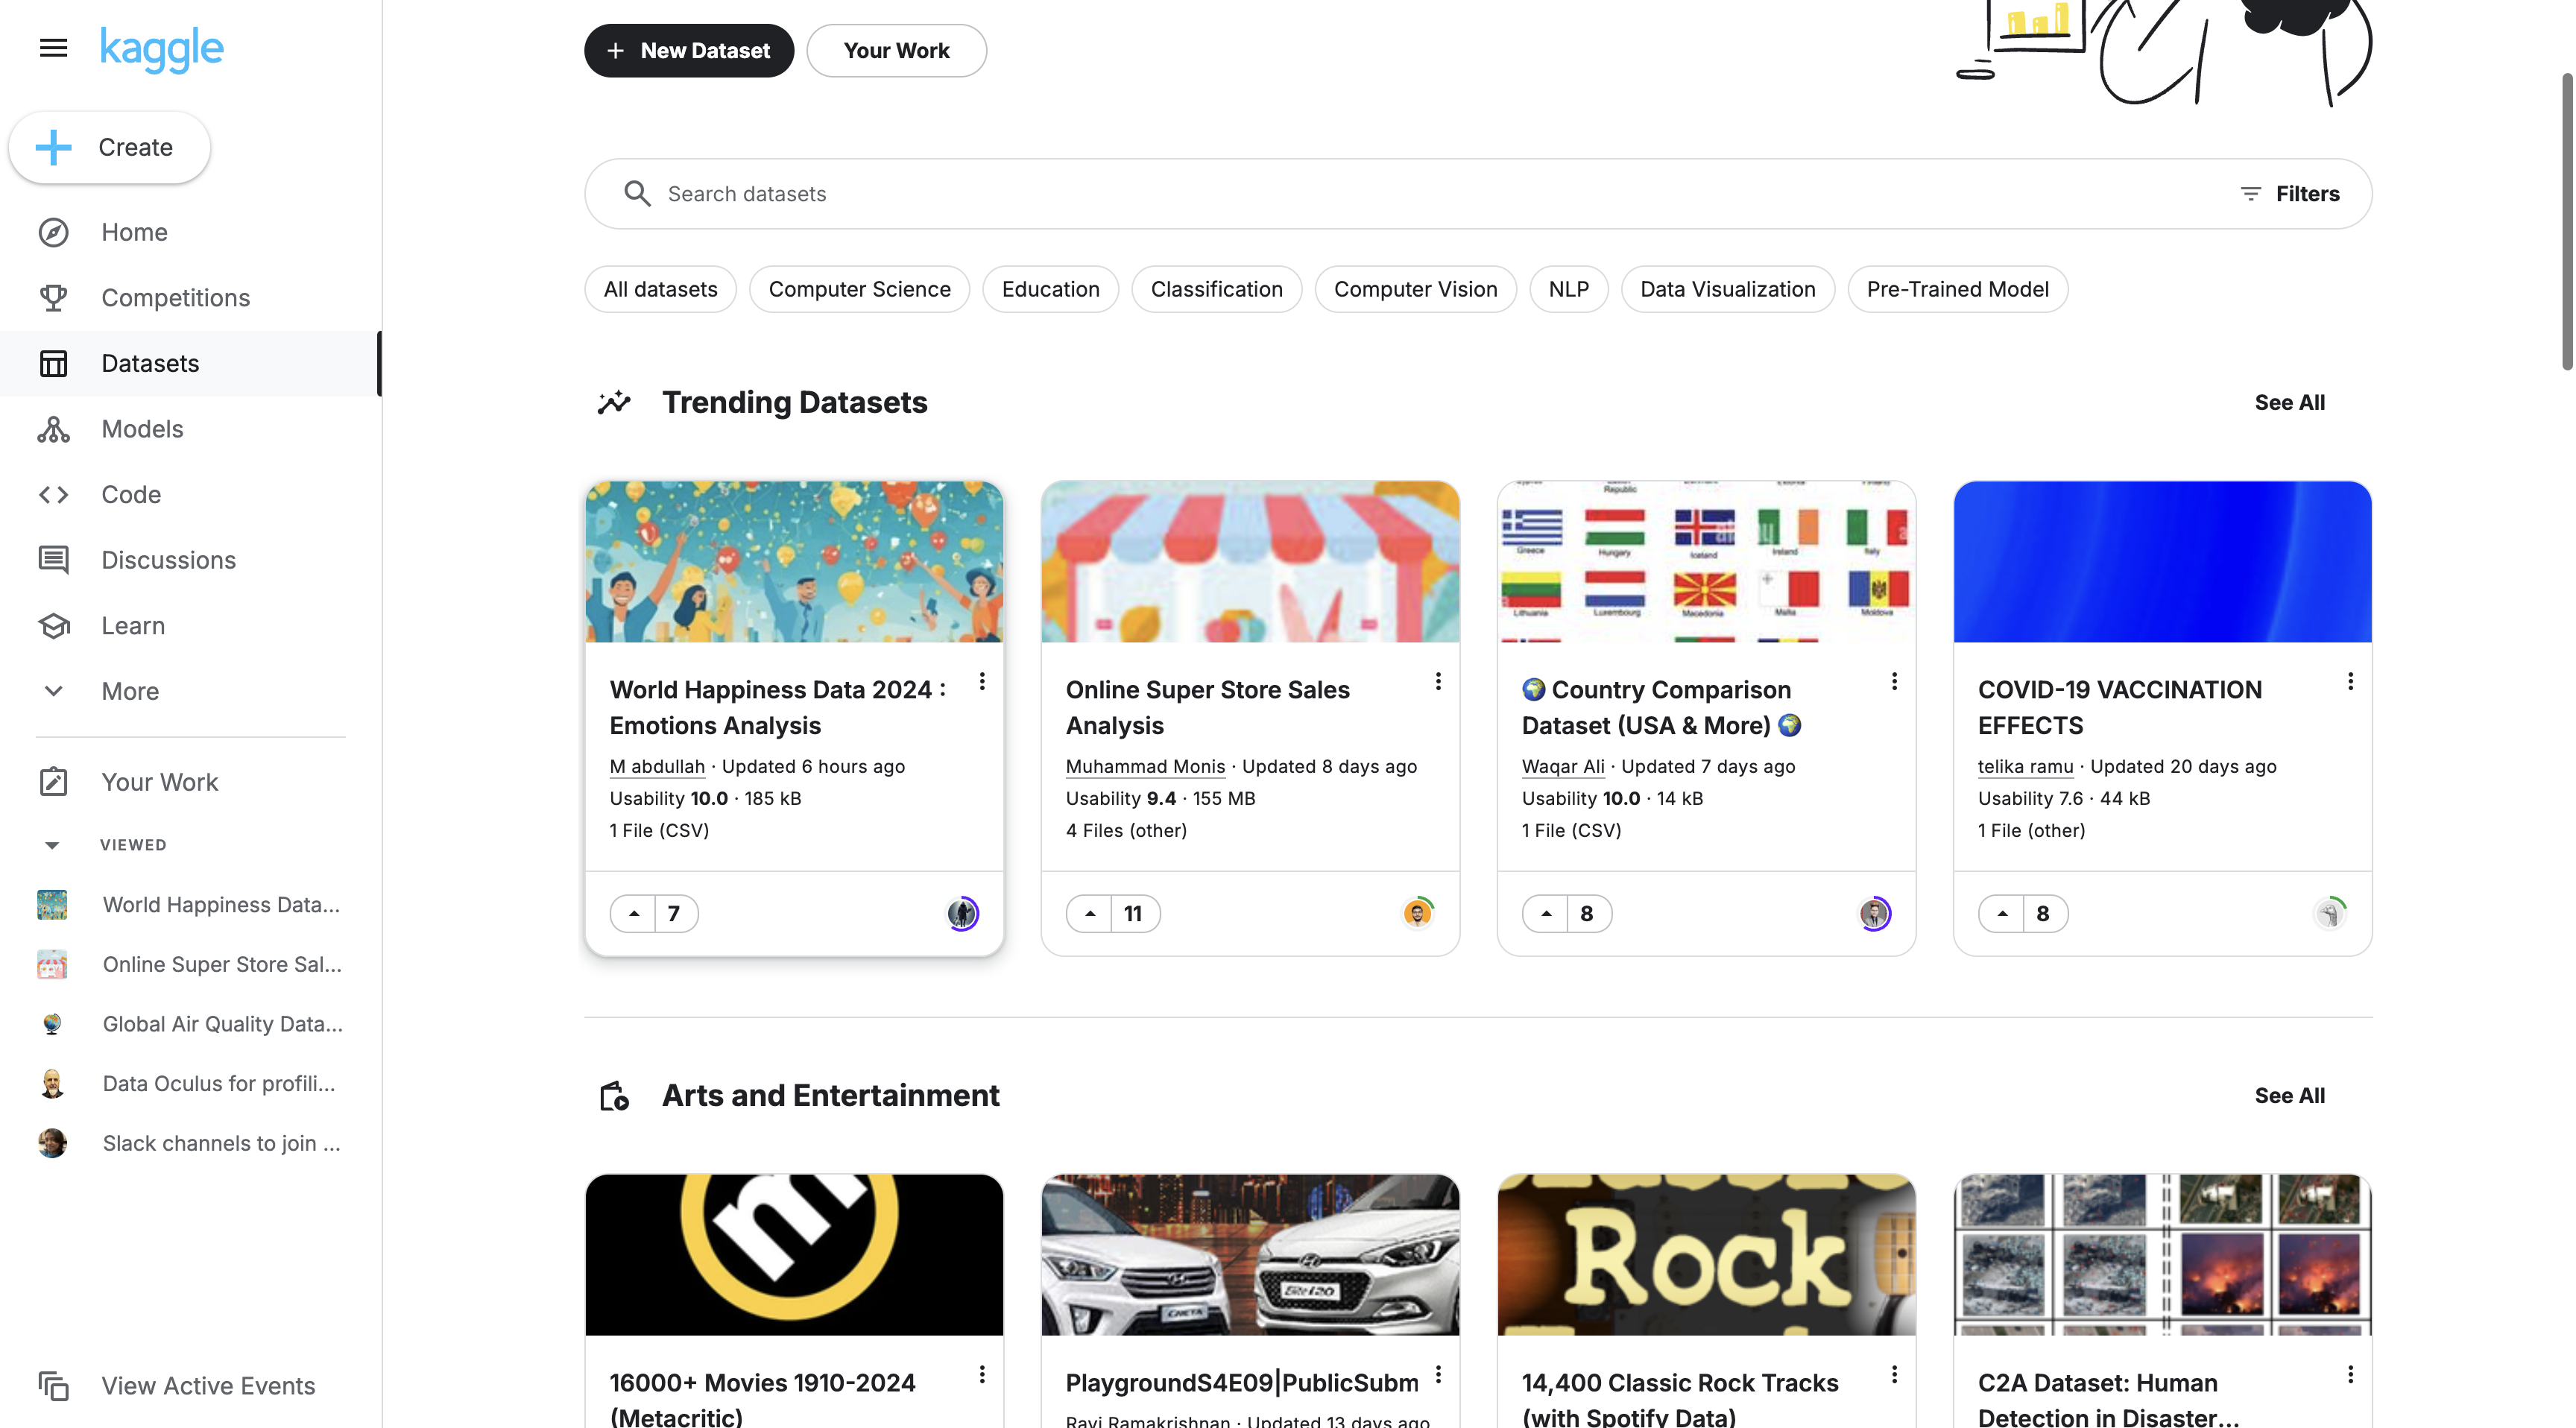Open options menu for World Happiness Data
The width and height of the screenshot is (2576, 1428).
point(982,681)
